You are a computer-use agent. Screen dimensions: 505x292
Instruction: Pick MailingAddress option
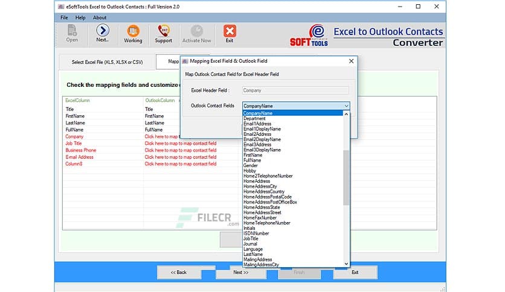(292, 259)
